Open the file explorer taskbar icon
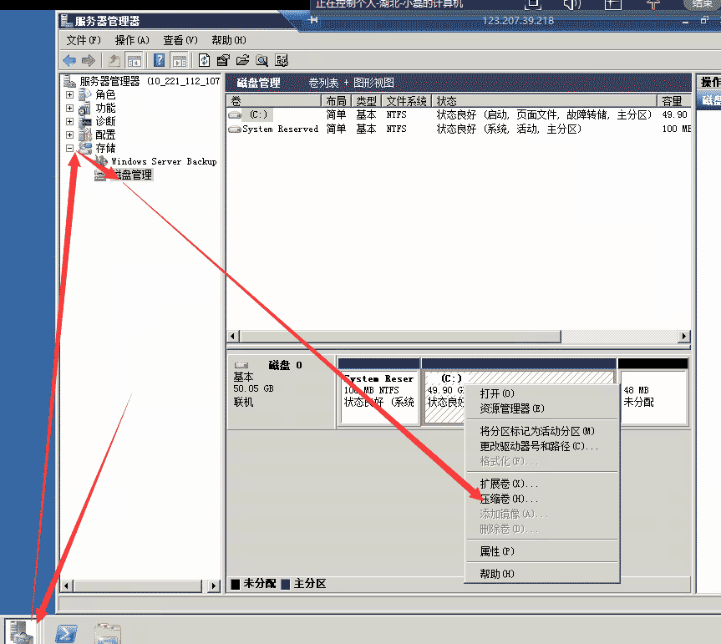The width and height of the screenshot is (721, 644). point(108,633)
